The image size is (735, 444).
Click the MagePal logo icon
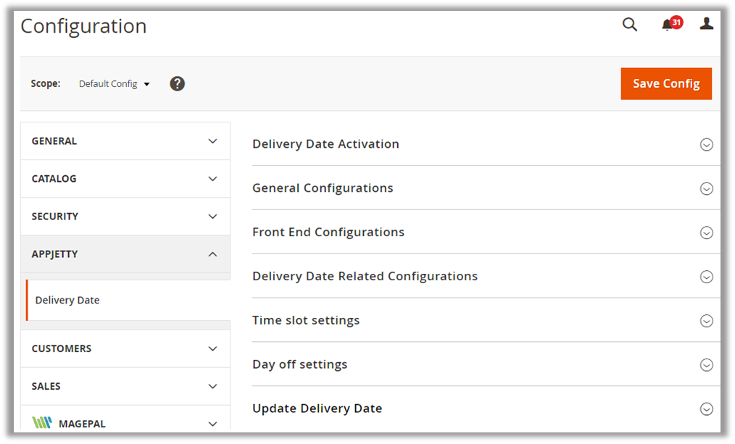pos(42,423)
